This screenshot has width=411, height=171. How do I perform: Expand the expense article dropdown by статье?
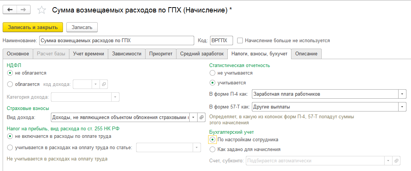coord(197,148)
